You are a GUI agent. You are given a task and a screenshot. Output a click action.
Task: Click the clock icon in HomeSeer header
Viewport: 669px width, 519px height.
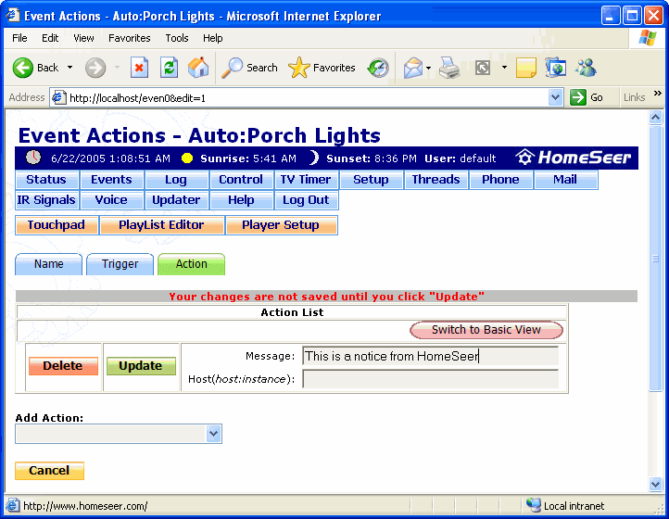(33, 158)
